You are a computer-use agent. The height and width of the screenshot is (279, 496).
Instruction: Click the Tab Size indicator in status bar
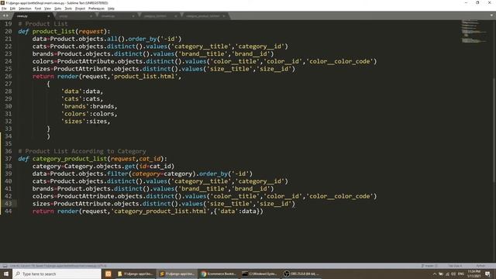(455, 266)
